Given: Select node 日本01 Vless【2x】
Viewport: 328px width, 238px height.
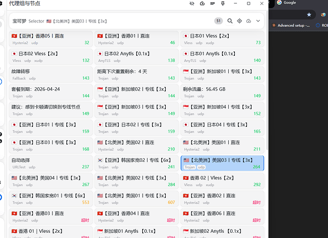Looking at the screenshot, I should [x=222, y=39].
